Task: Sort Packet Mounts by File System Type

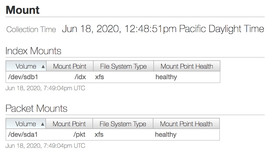Action: coord(123,124)
